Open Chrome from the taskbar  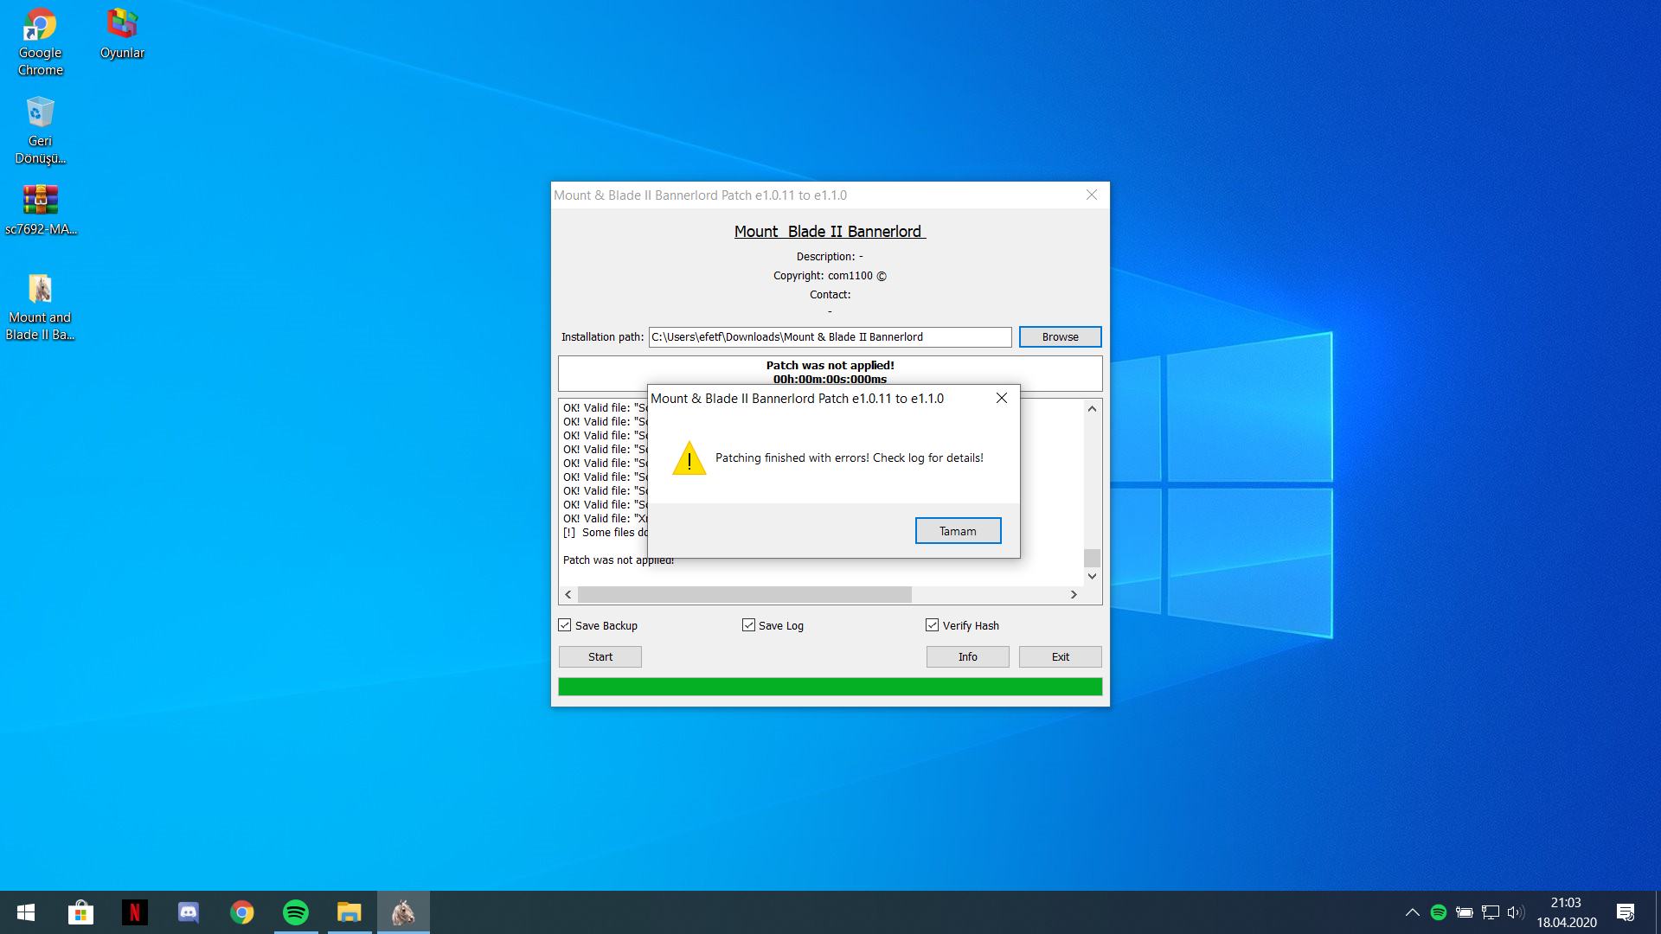[242, 912]
